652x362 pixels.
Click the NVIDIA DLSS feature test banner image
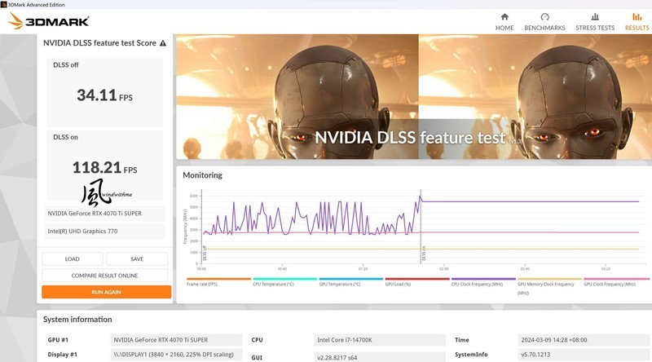tap(414, 96)
